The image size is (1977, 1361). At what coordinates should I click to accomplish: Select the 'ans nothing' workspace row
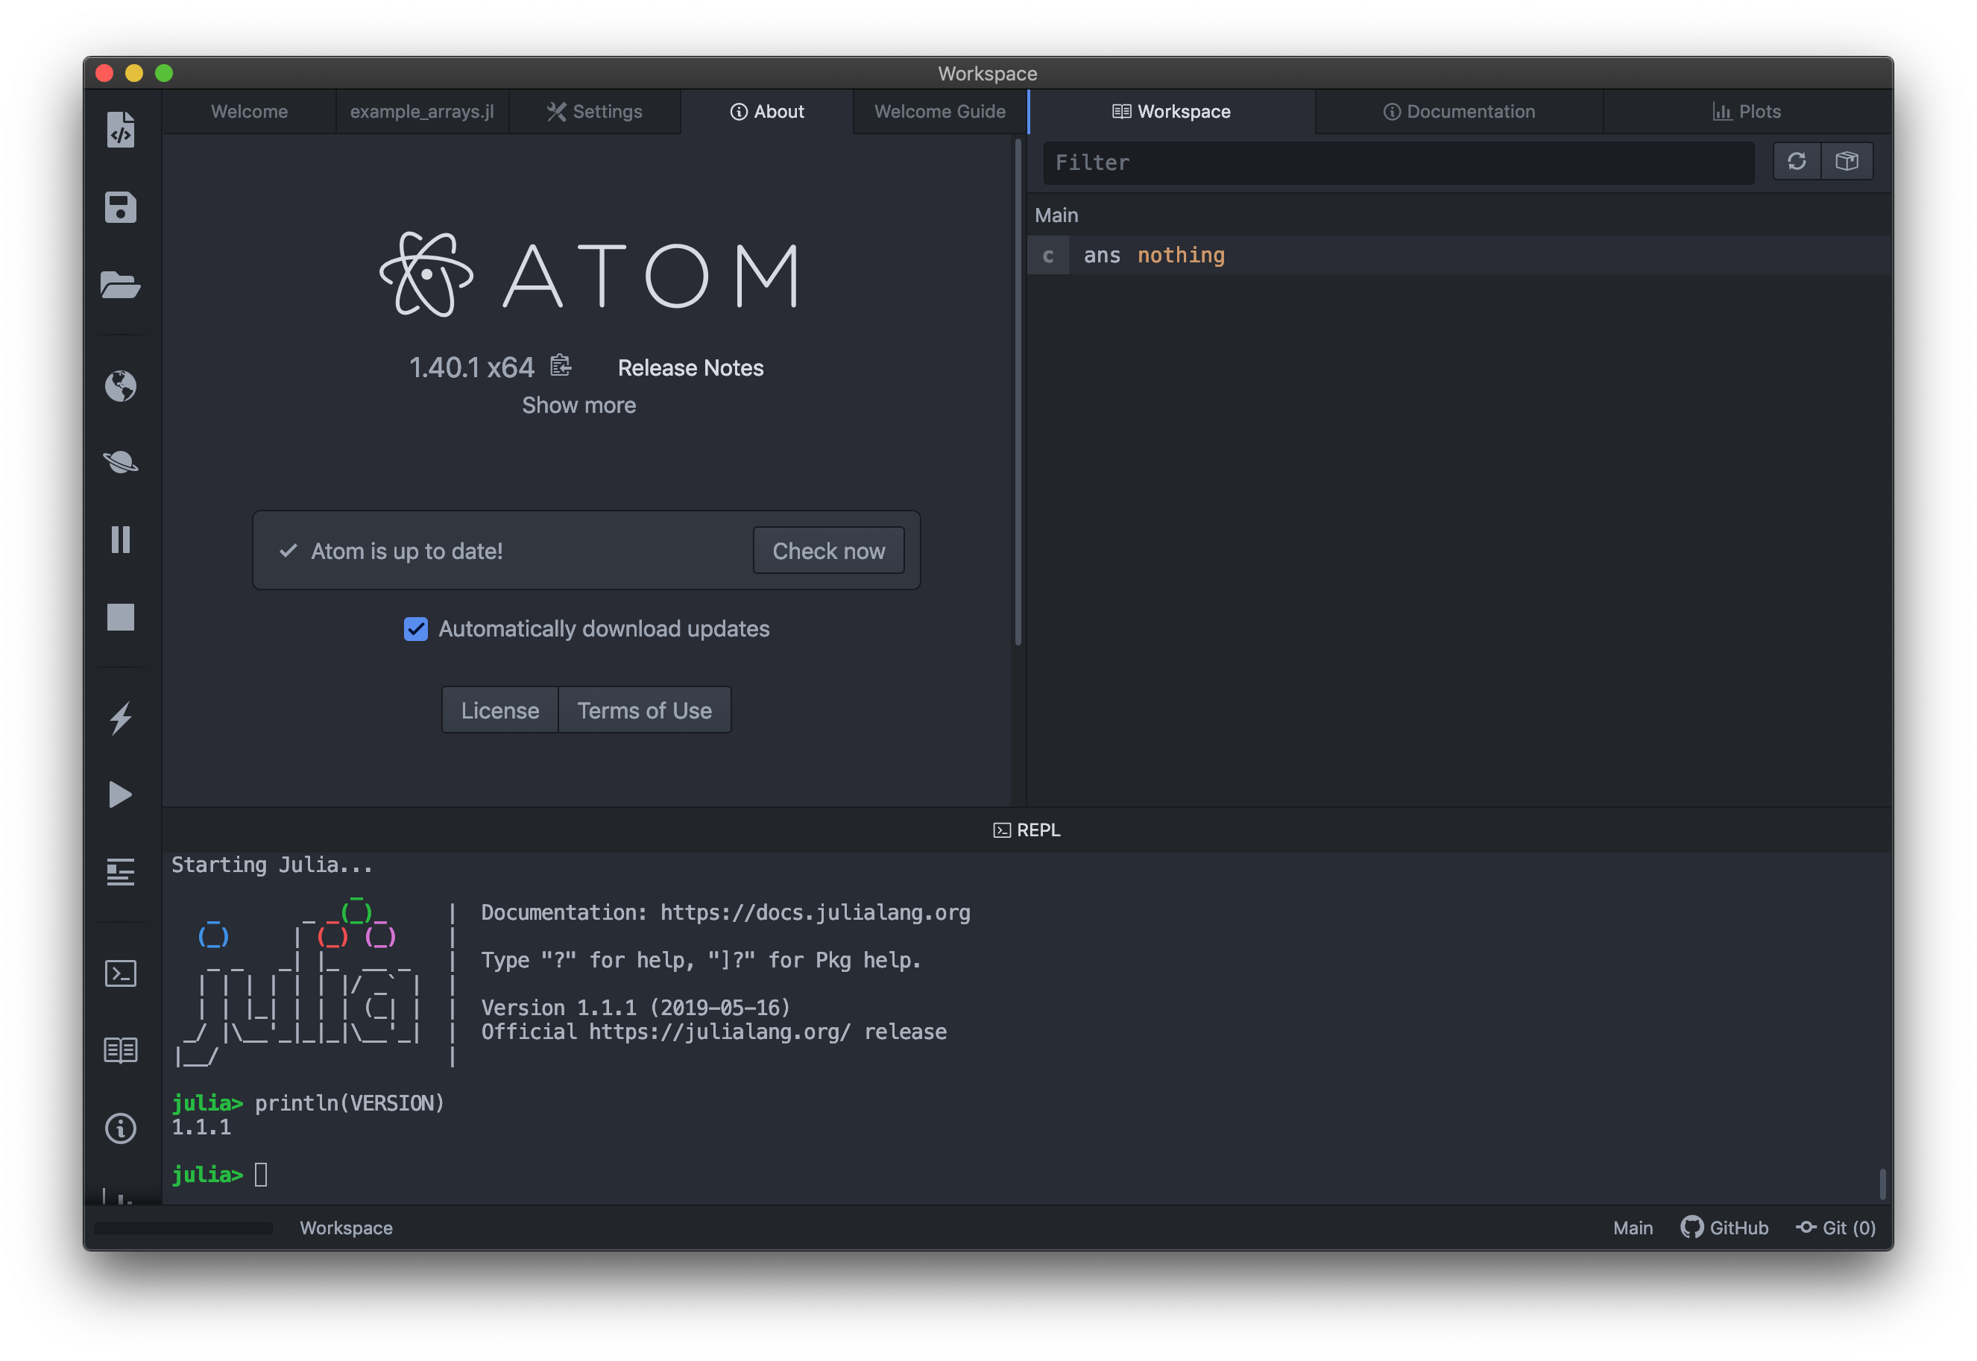[x=1458, y=256]
